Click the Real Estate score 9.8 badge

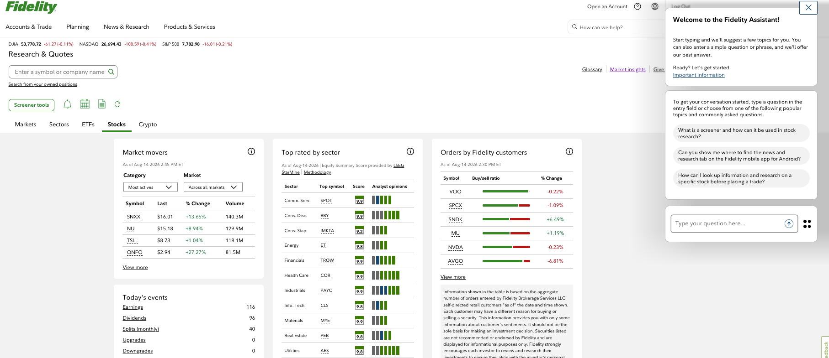[360, 335]
